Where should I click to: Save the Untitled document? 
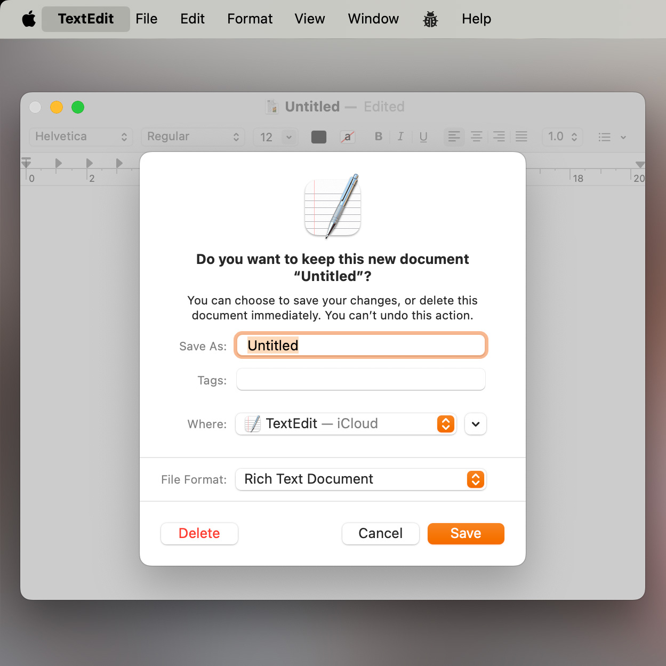pos(465,533)
